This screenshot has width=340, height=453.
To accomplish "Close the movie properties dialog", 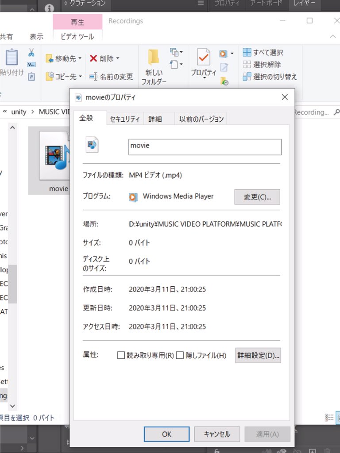I will (x=285, y=97).
